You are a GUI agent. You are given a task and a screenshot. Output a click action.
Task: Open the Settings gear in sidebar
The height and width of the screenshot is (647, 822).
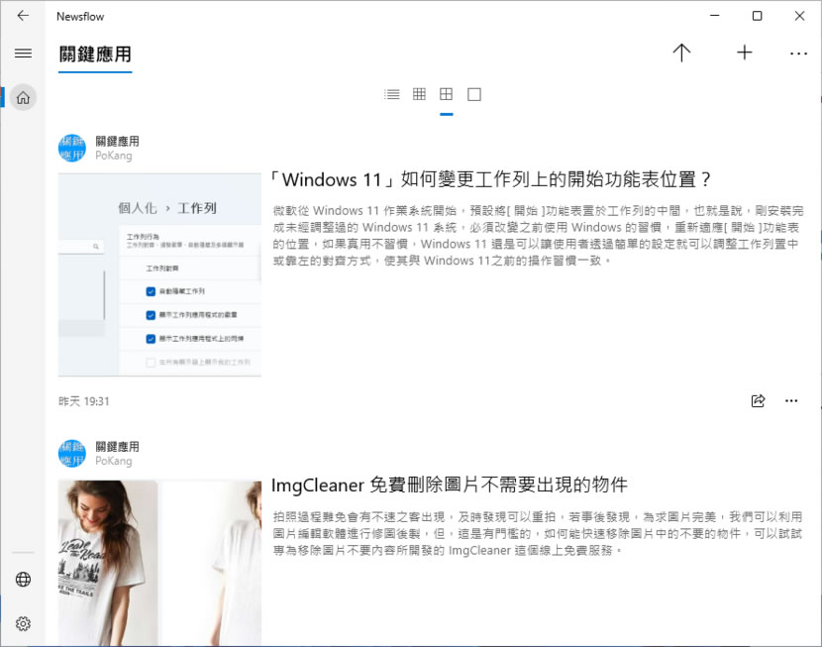[23, 623]
